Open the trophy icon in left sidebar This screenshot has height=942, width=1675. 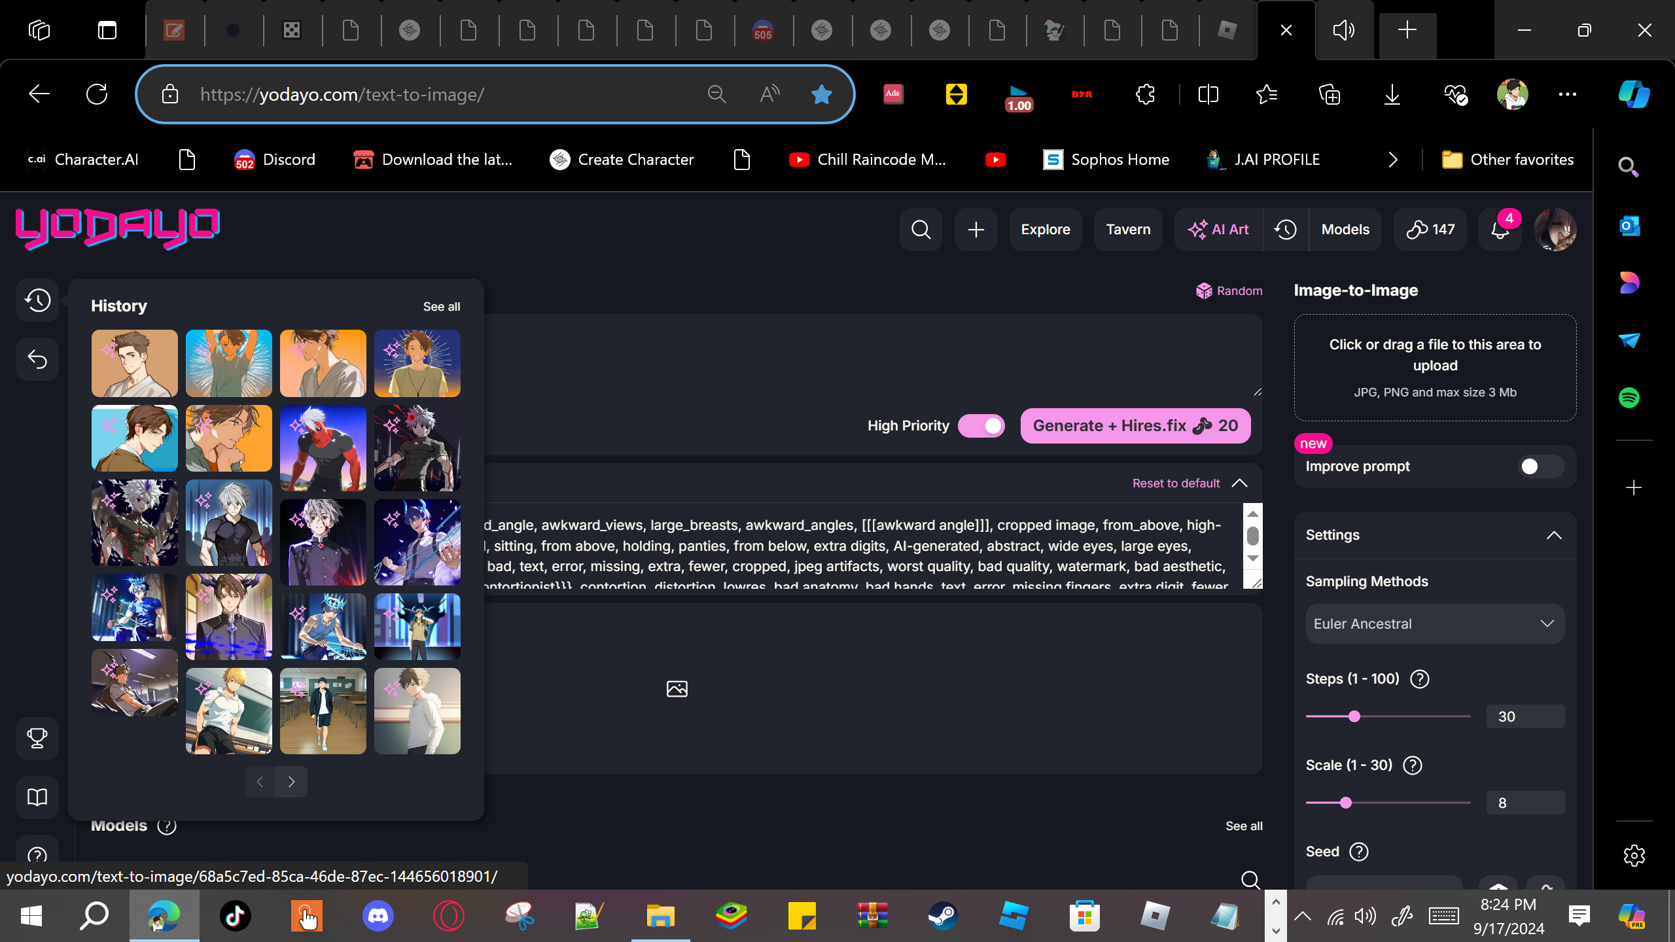coord(37,738)
